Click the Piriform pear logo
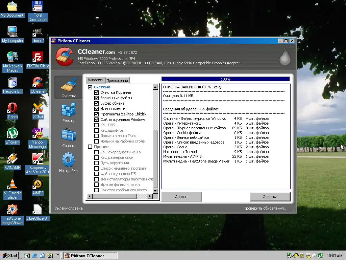This screenshot has height=260, width=346. click(285, 57)
